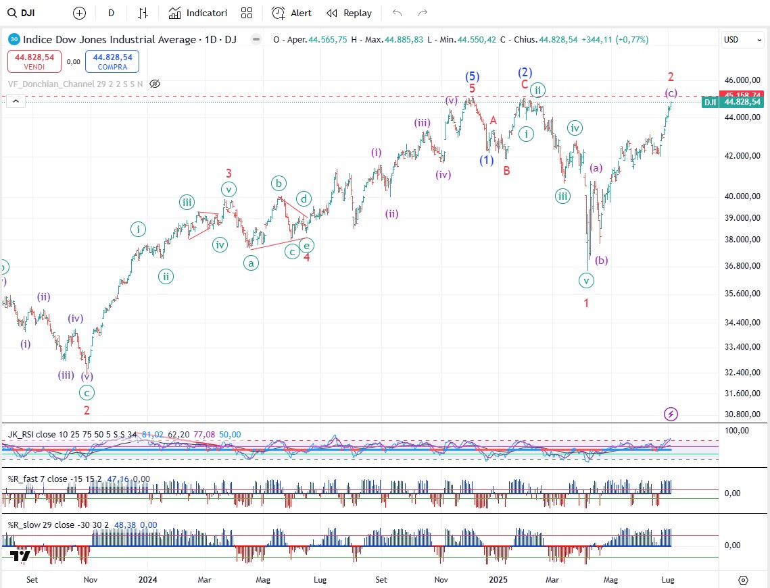The width and height of the screenshot is (770, 588).
Task: Select the %R_fast indicator legend
Action: (x=55, y=479)
